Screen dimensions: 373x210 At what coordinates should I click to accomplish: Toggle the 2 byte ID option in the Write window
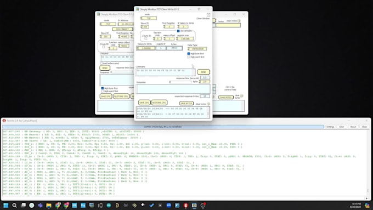point(145,38)
